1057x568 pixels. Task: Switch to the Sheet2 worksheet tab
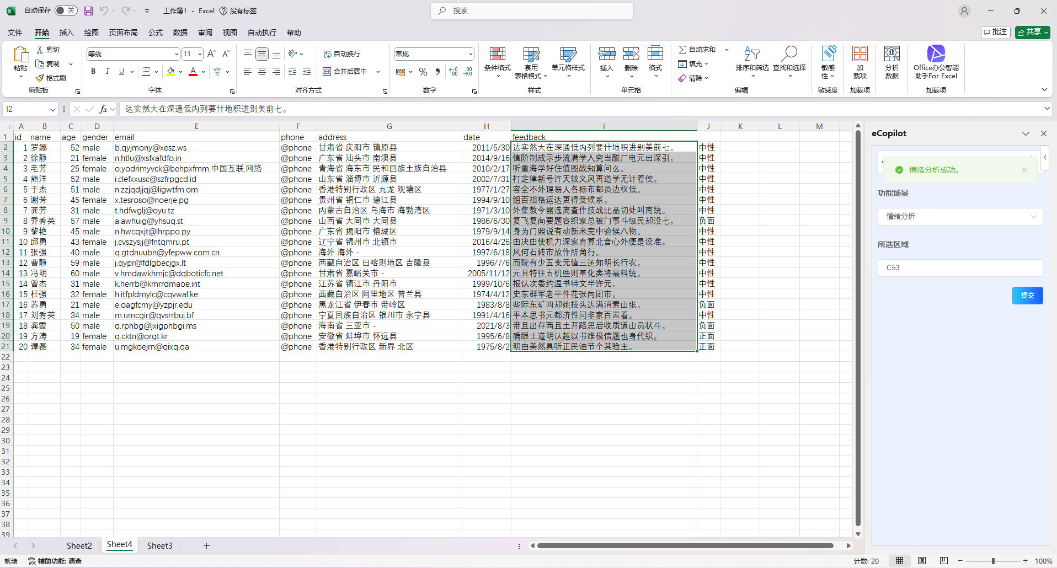click(x=79, y=545)
